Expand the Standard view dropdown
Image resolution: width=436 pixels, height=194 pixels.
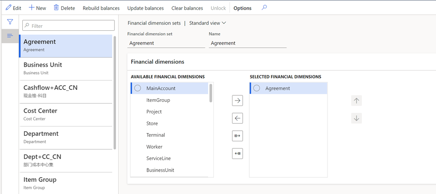tap(208, 23)
